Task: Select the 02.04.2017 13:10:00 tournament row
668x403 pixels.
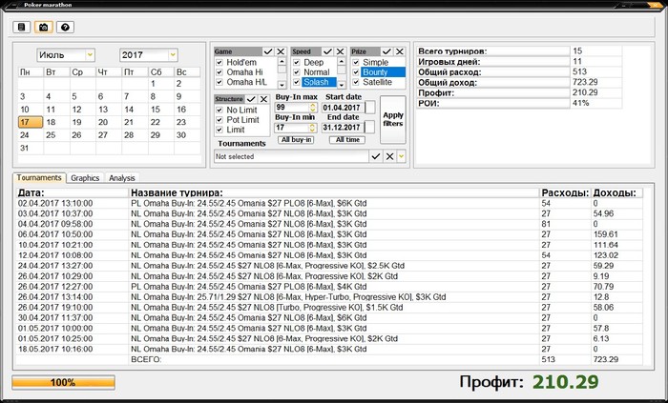Action: 329,203
